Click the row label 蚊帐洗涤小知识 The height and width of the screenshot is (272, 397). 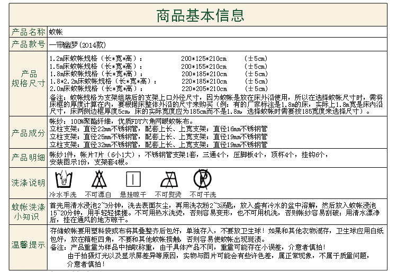point(28,212)
